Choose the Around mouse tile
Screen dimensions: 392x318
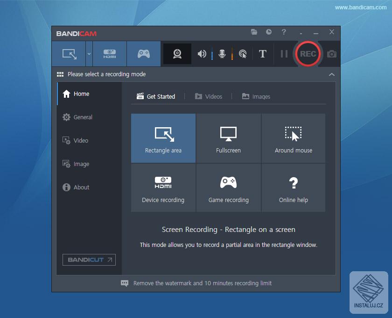(x=294, y=138)
